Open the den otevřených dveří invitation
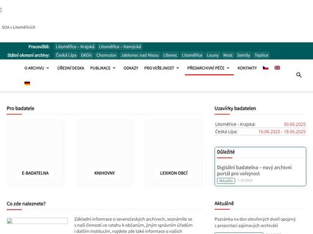This screenshot has height=234, width=313. [x=255, y=222]
